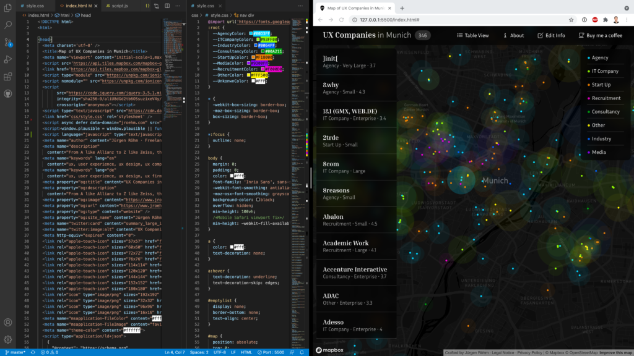Screen dimensions: 634x356
Task: Open the Extensions view
Action: [x=9, y=77]
